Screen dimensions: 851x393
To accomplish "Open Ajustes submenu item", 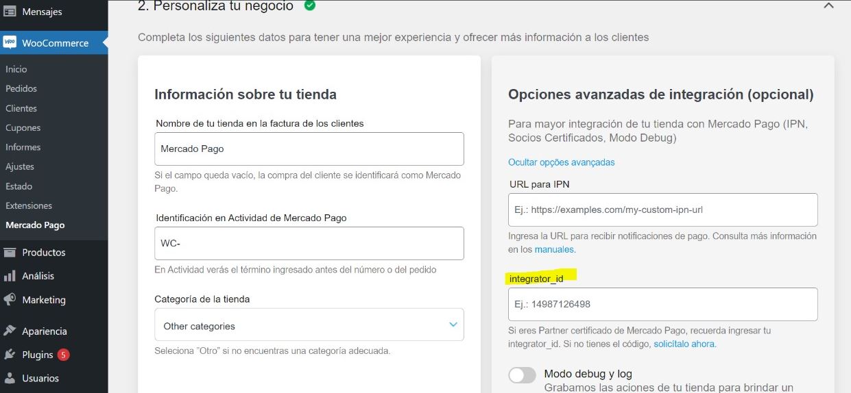I will pyautogui.click(x=20, y=166).
